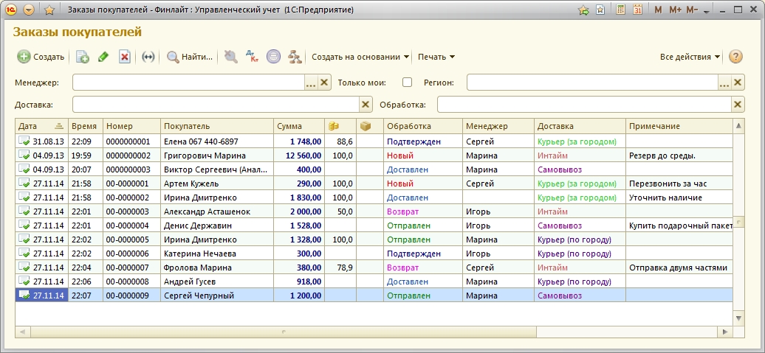Viewport: 765px width, 353px height.
Task: Expand the Создать на основании dropdown
Action: click(360, 57)
